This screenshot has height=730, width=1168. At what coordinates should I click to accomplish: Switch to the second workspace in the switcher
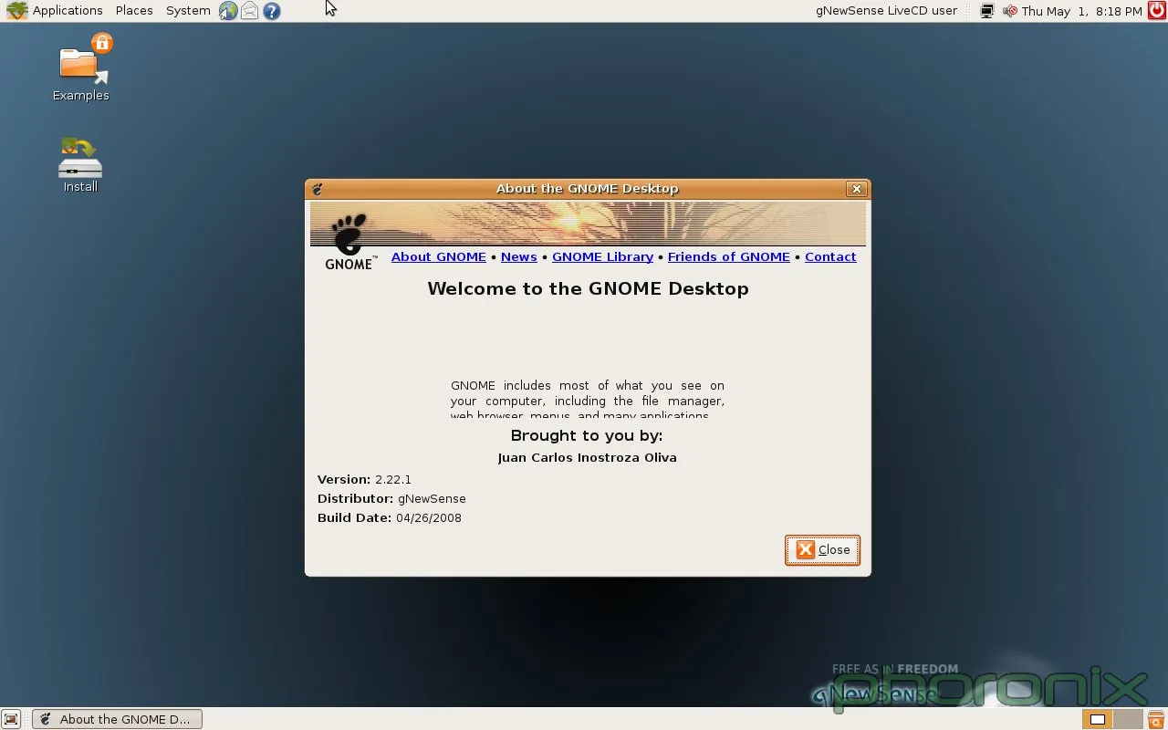tap(1130, 719)
